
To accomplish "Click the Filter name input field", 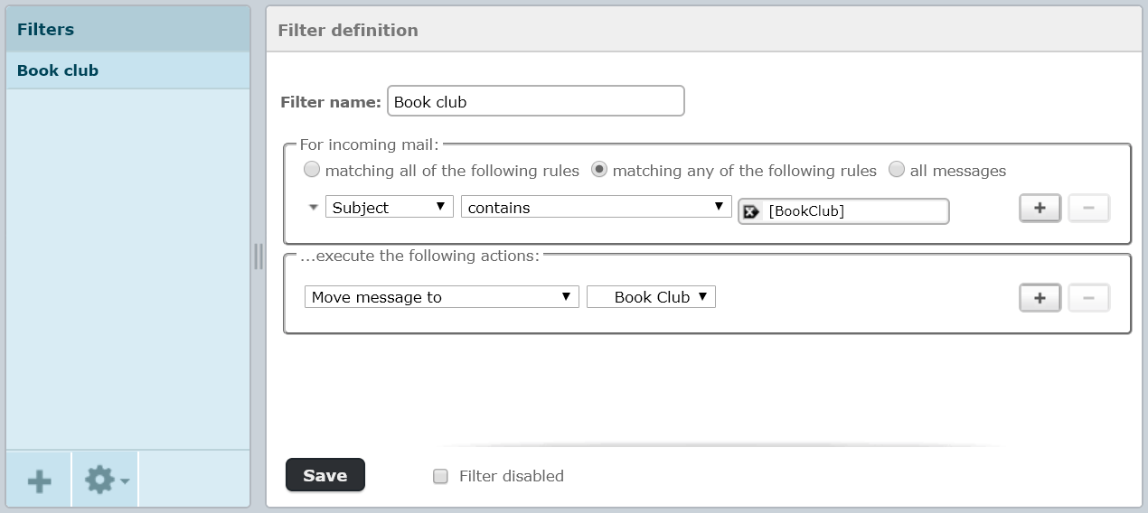I will [x=536, y=101].
